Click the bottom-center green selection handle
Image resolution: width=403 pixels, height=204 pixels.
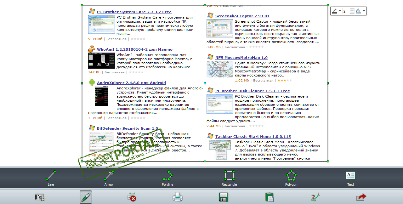[x=205, y=161]
